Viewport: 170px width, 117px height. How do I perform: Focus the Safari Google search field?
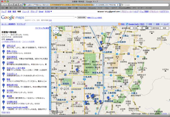coord(144,5)
